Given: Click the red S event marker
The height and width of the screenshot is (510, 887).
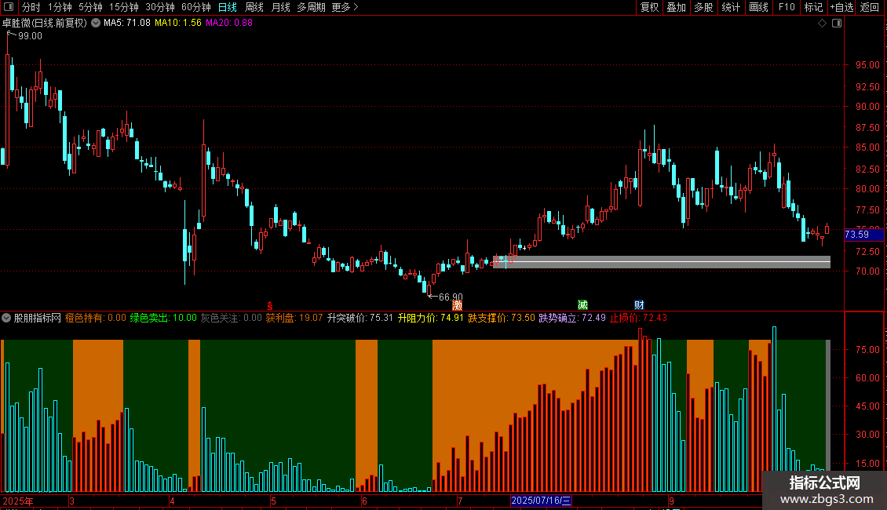Looking at the screenshot, I should [270, 305].
